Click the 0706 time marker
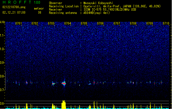Viewport: 172px width, 109px height. [x=100, y=23]
